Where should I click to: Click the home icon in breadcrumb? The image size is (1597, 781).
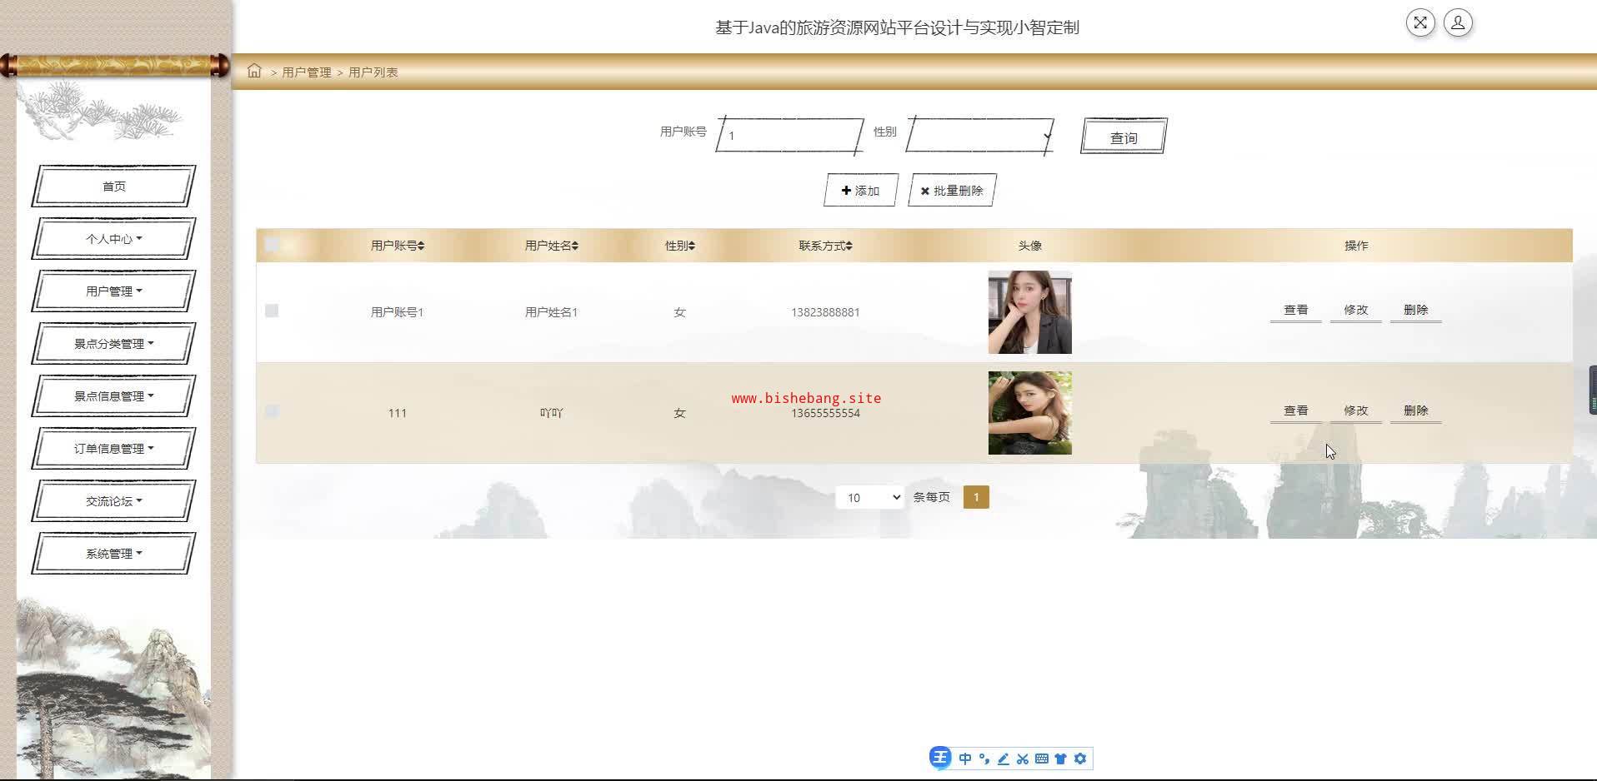point(254,71)
